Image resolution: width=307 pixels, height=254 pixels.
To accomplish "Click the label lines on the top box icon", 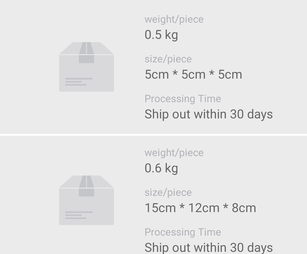I will pyautogui.click(x=79, y=82).
